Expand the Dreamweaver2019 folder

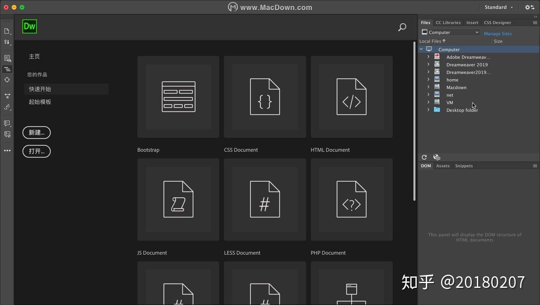(x=428, y=72)
